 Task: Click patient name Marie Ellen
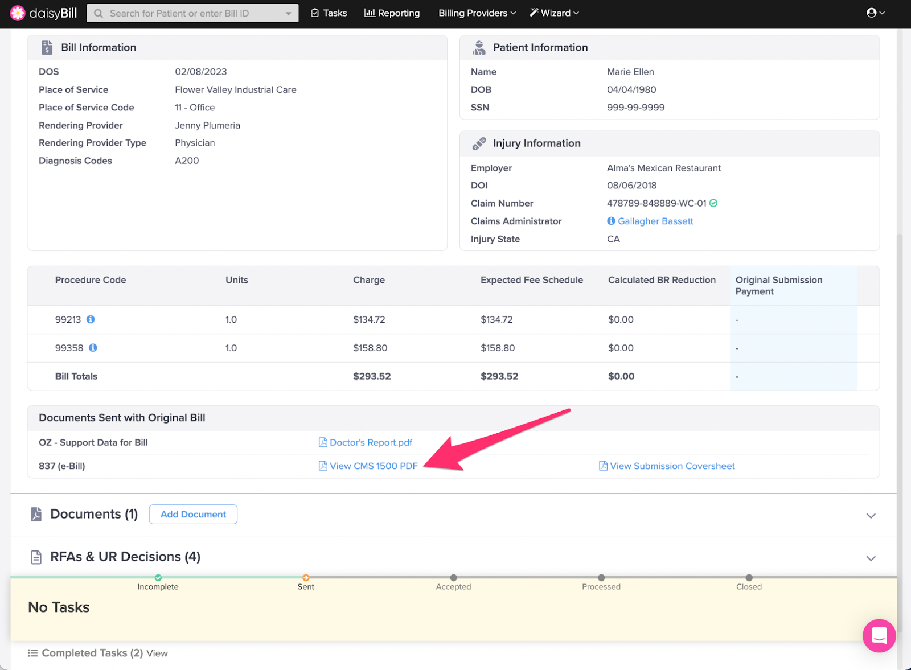point(630,72)
